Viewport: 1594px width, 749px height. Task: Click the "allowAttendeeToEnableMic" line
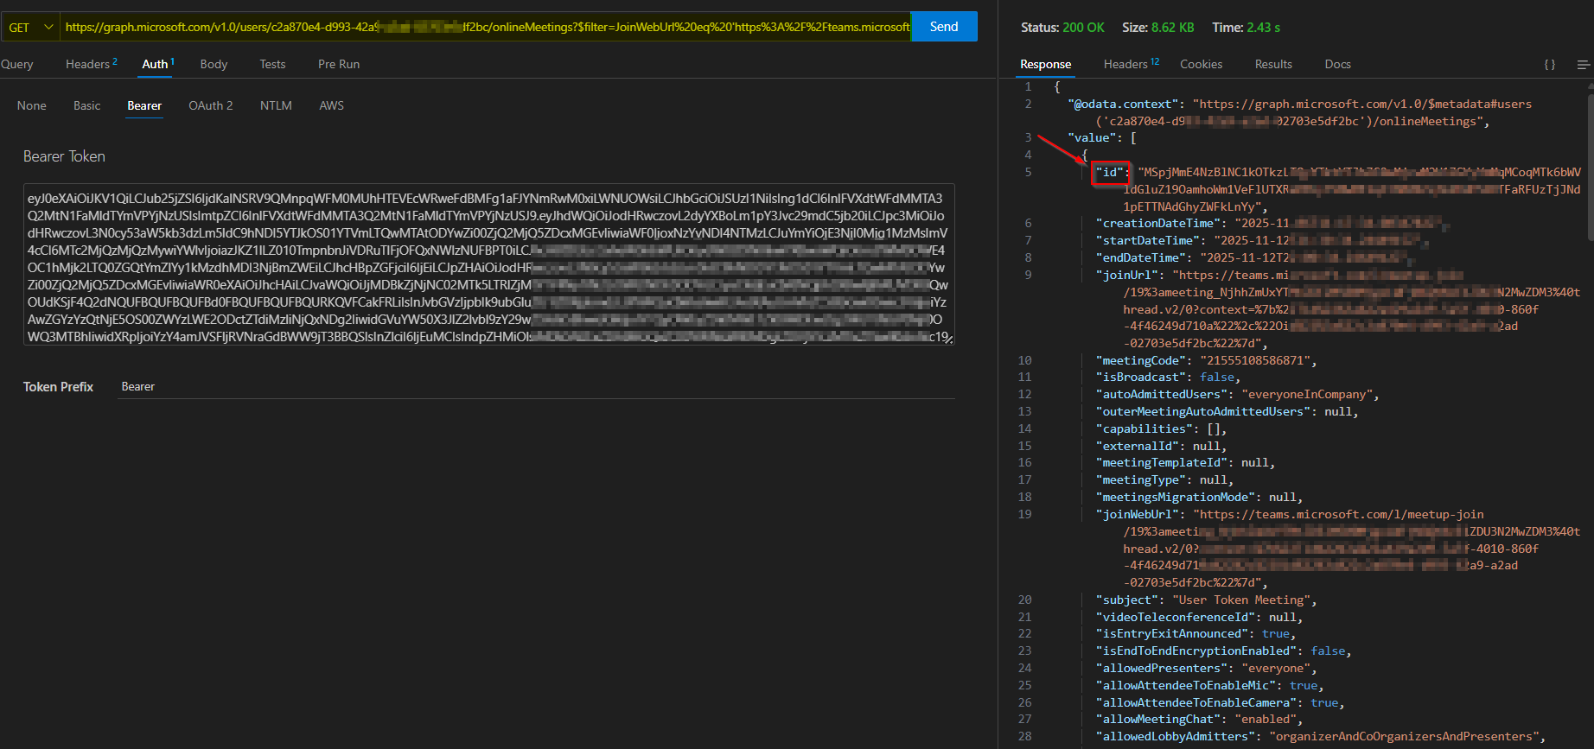(1209, 685)
